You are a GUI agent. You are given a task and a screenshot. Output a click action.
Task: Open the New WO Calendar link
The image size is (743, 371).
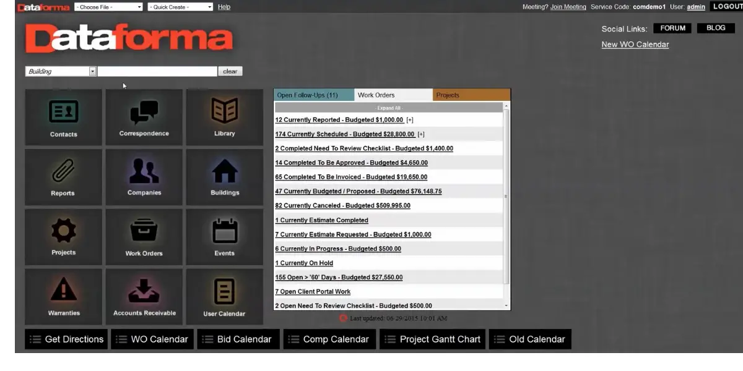tap(635, 45)
